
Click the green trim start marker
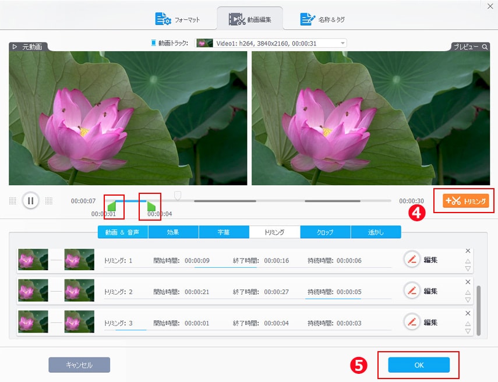tap(112, 206)
